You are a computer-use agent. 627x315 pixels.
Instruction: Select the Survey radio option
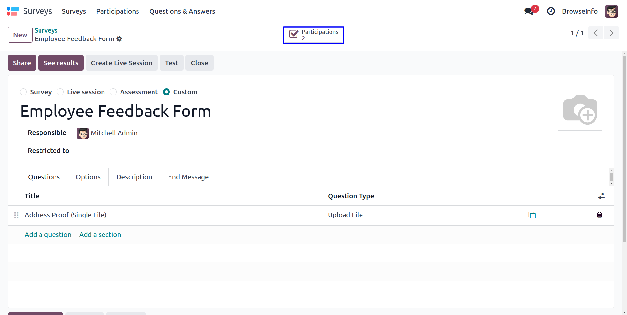(x=24, y=92)
